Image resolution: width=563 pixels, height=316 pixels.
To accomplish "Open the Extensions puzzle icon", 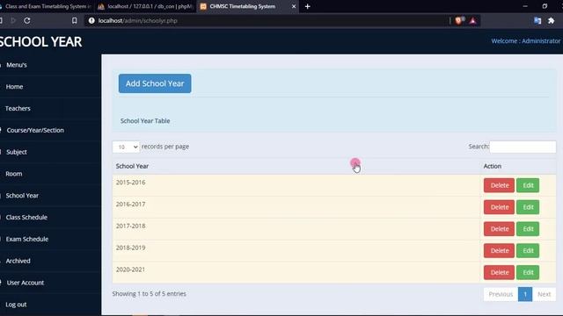I will pyautogui.click(x=552, y=21).
